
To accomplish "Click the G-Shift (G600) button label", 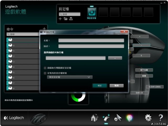I will [155, 87].
